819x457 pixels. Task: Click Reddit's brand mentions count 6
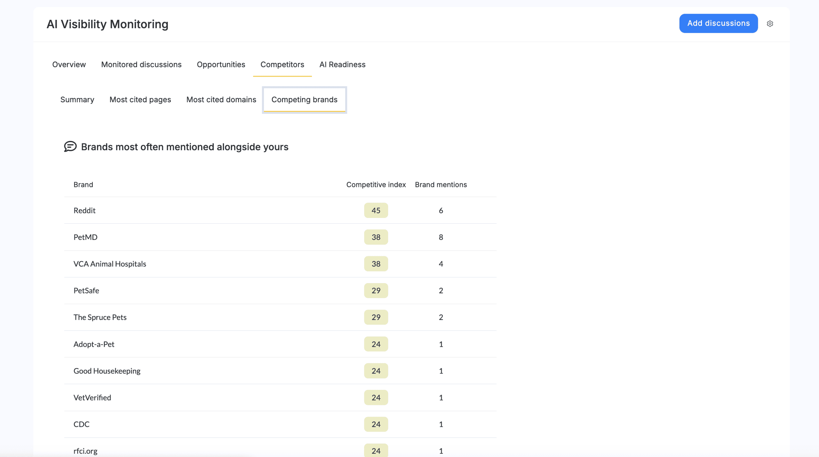(441, 211)
